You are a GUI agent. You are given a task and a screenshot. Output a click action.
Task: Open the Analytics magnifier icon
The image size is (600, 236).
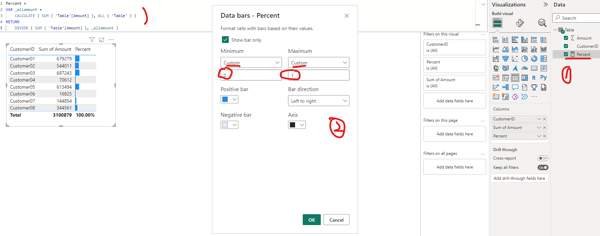tap(542, 23)
